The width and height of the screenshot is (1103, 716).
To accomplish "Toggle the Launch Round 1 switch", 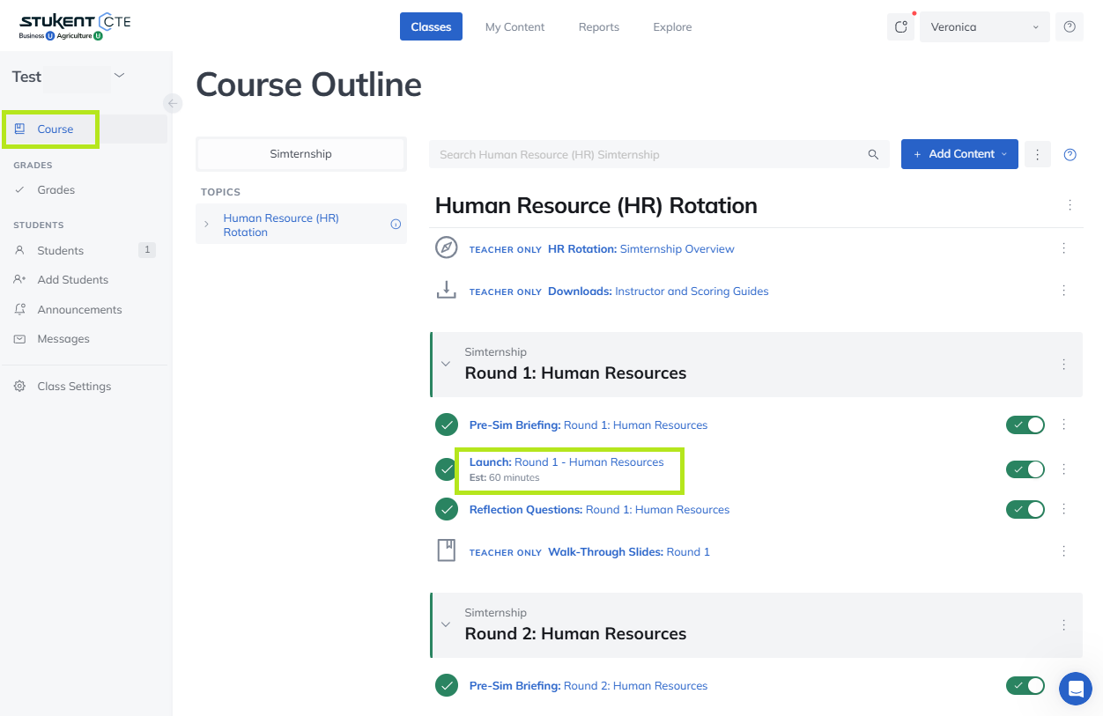I will 1025,469.
